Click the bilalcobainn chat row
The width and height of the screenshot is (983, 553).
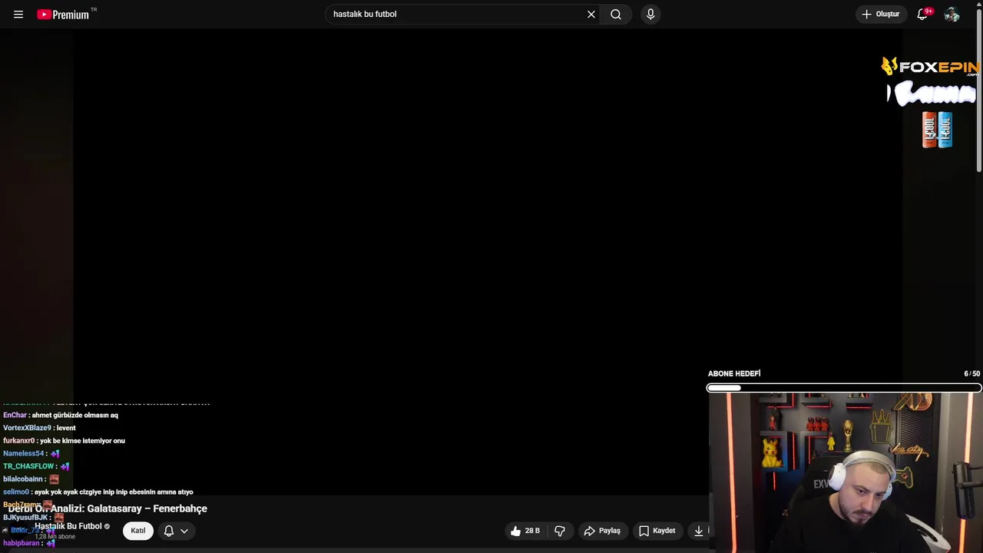(x=31, y=479)
